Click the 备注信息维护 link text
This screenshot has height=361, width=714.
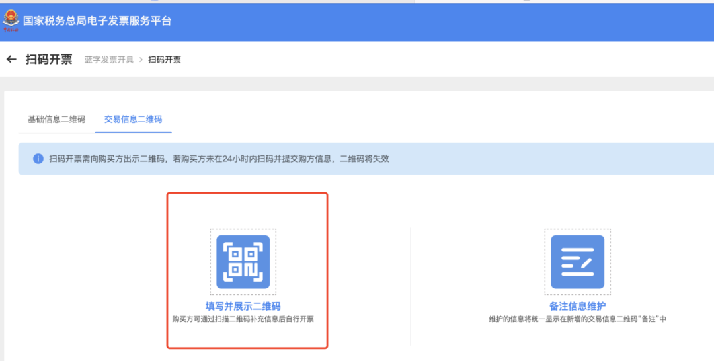[x=577, y=306]
